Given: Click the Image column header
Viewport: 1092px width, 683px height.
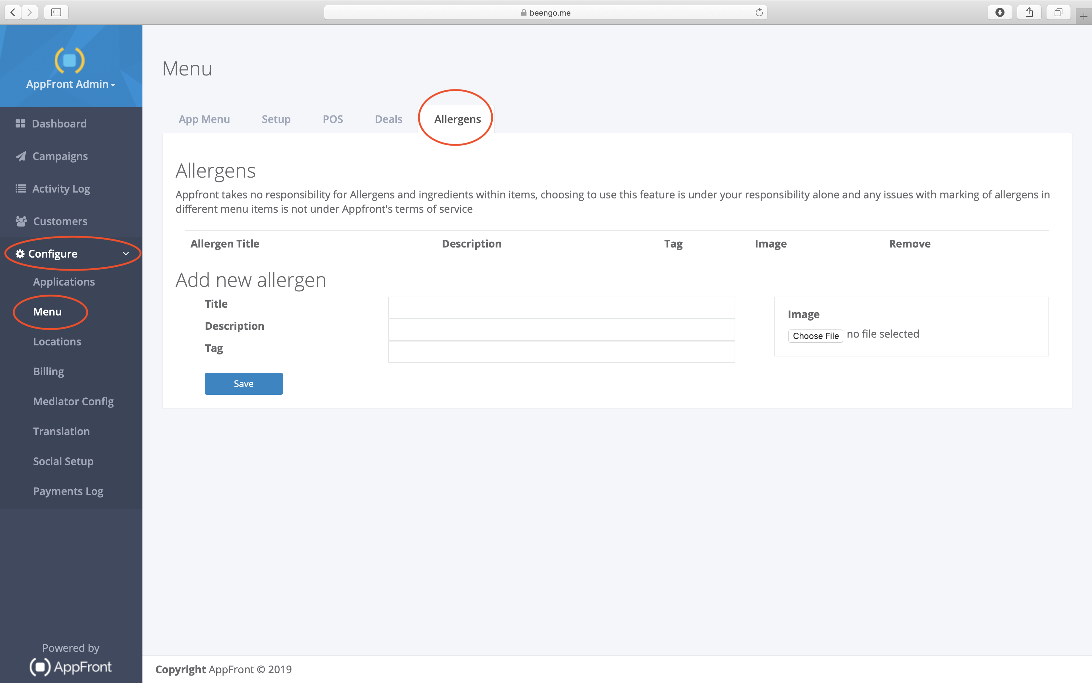Looking at the screenshot, I should pyautogui.click(x=770, y=244).
